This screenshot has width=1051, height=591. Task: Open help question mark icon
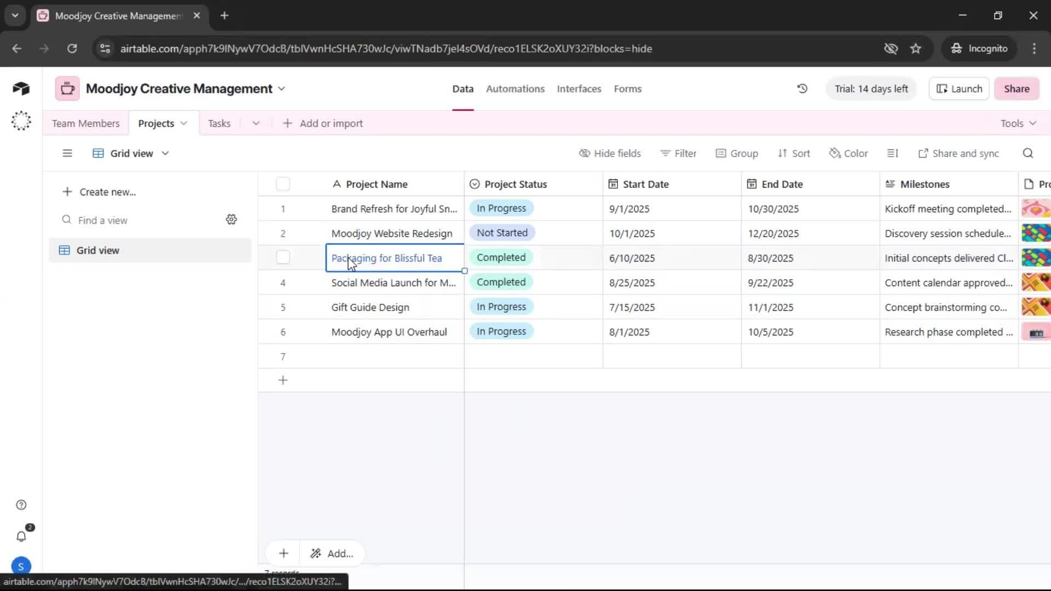(21, 505)
